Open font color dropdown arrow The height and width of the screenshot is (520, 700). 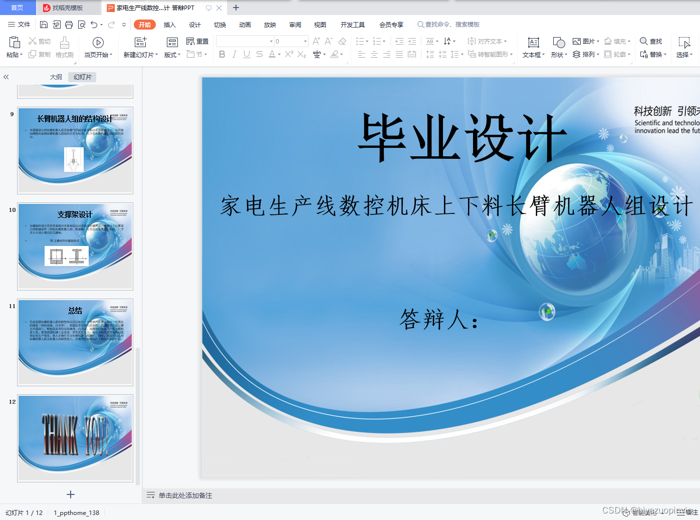pyautogui.click(x=279, y=54)
